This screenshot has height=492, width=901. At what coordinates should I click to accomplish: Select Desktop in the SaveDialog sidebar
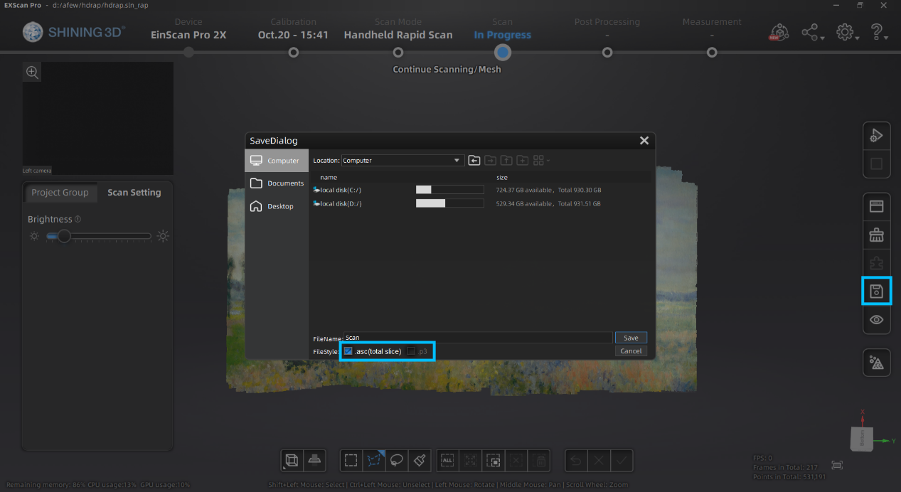point(277,206)
